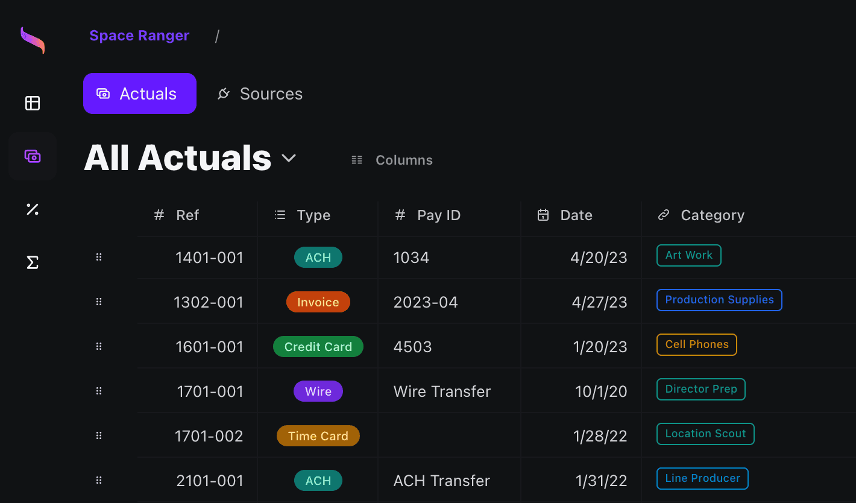
Task: Switch to the Sources tab
Action: coord(260,93)
